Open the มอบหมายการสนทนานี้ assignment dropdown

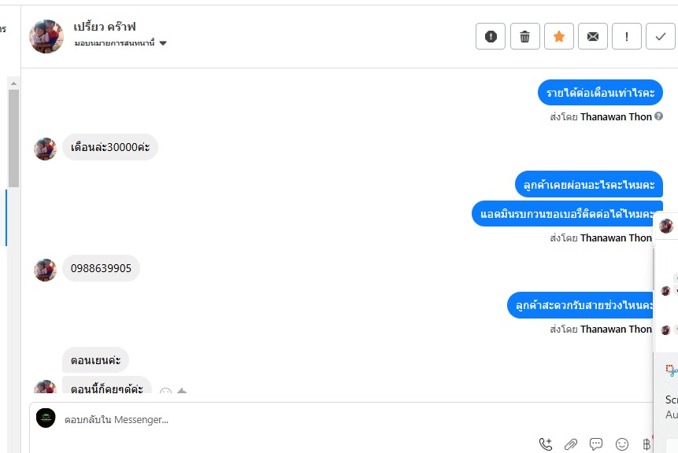click(120, 43)
